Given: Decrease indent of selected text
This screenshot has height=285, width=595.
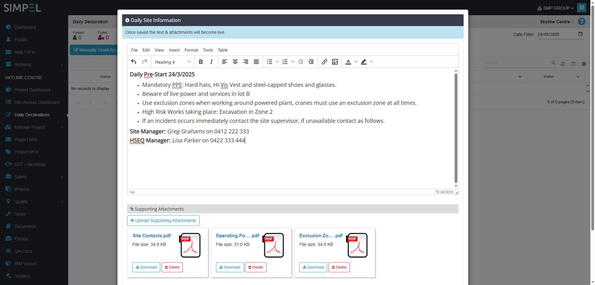Looking at the screenshot, I should (301, 62).
